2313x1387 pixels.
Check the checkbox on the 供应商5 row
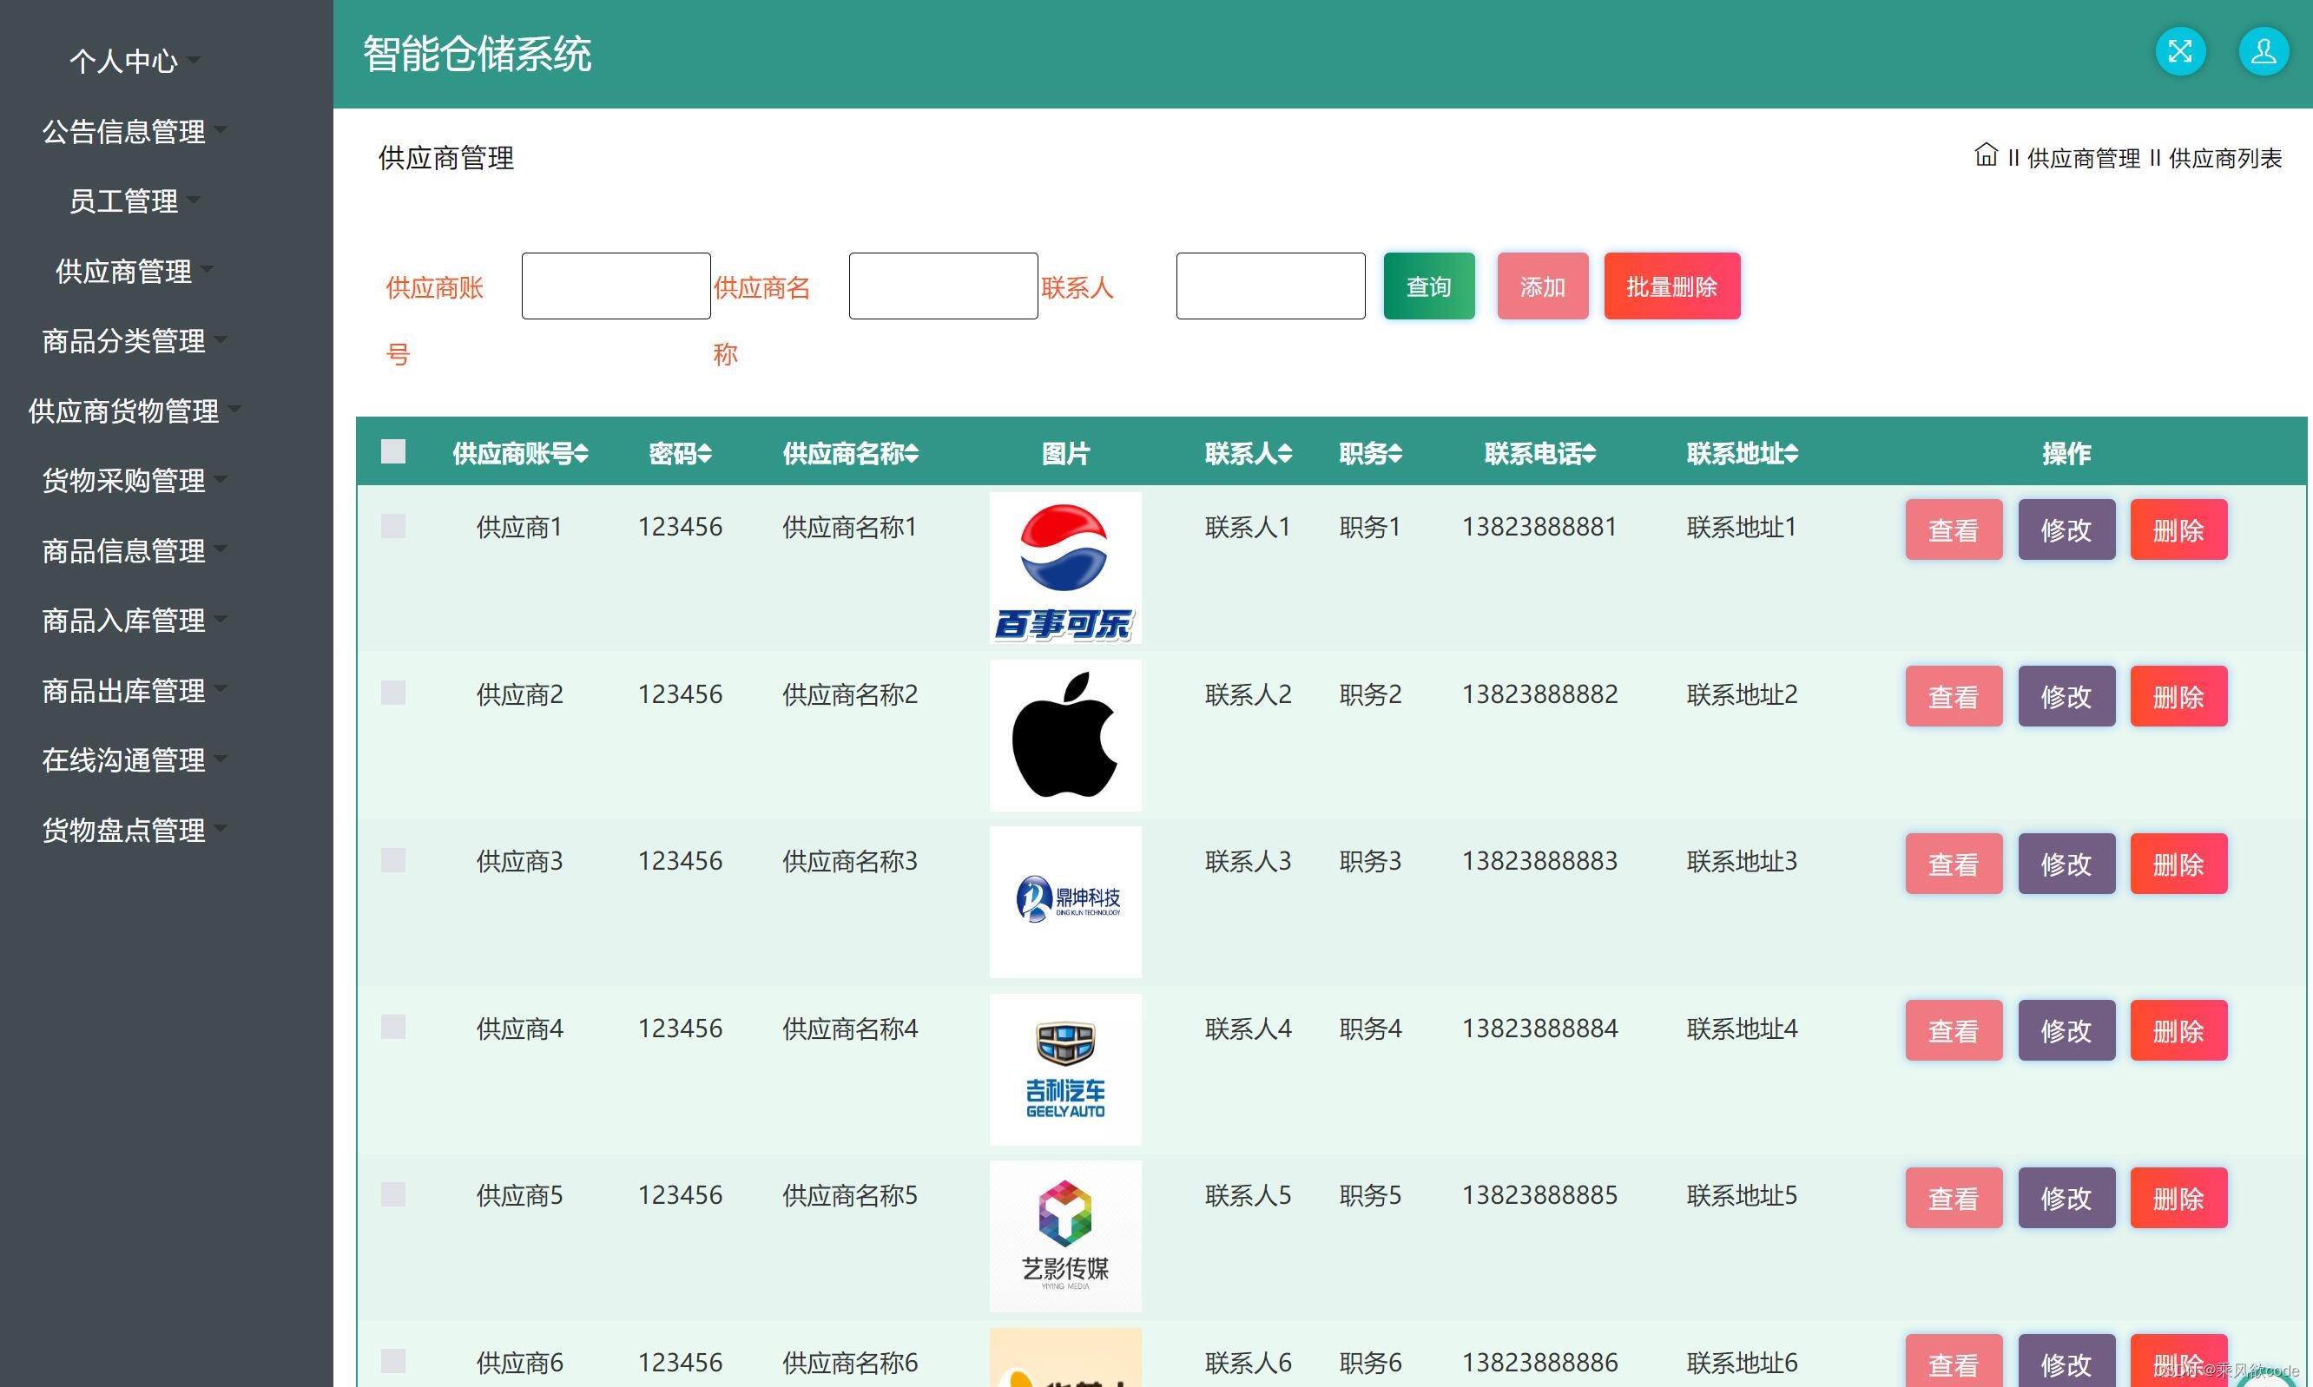tap(392, 1195)
